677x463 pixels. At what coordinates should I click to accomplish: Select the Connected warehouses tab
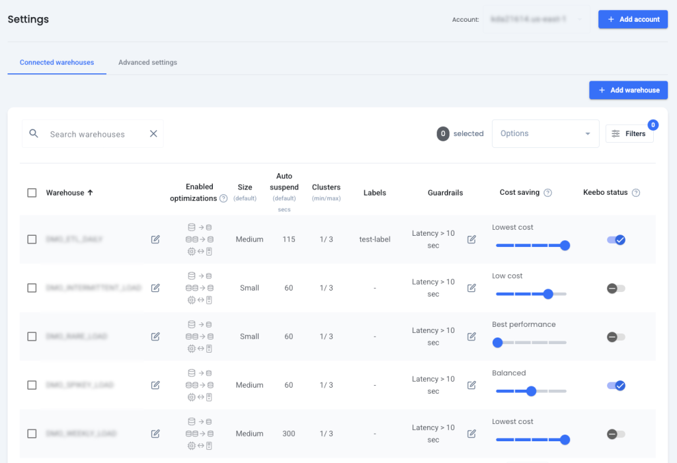click(x=56, y=62)
